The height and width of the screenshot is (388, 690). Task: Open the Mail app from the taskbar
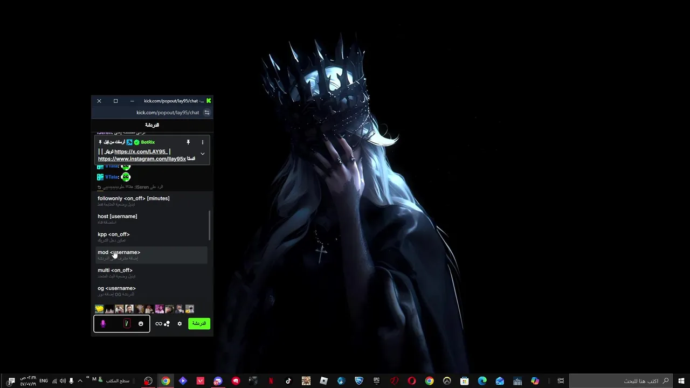500,381
